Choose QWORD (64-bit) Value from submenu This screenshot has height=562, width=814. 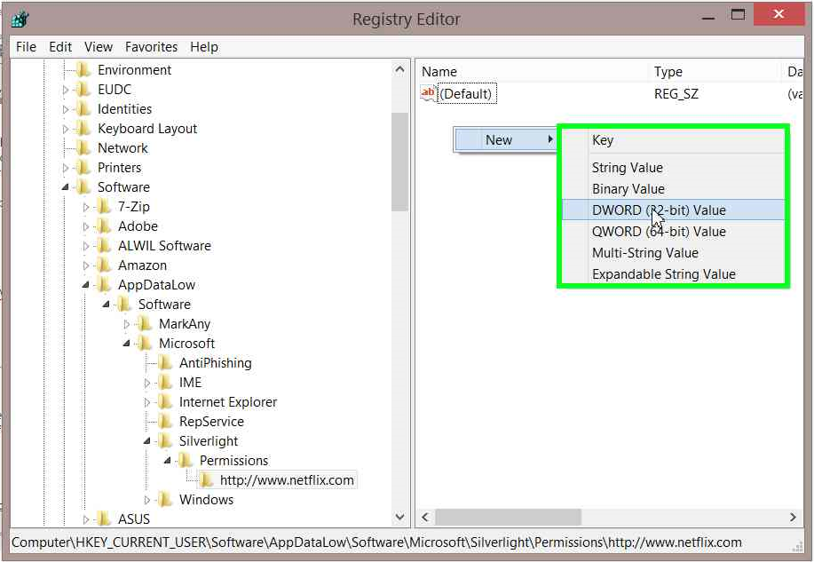click(674, 232)
